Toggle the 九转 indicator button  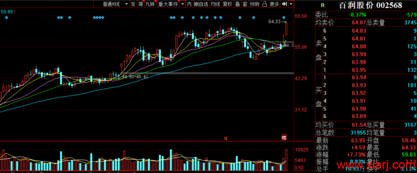(150, 4)
